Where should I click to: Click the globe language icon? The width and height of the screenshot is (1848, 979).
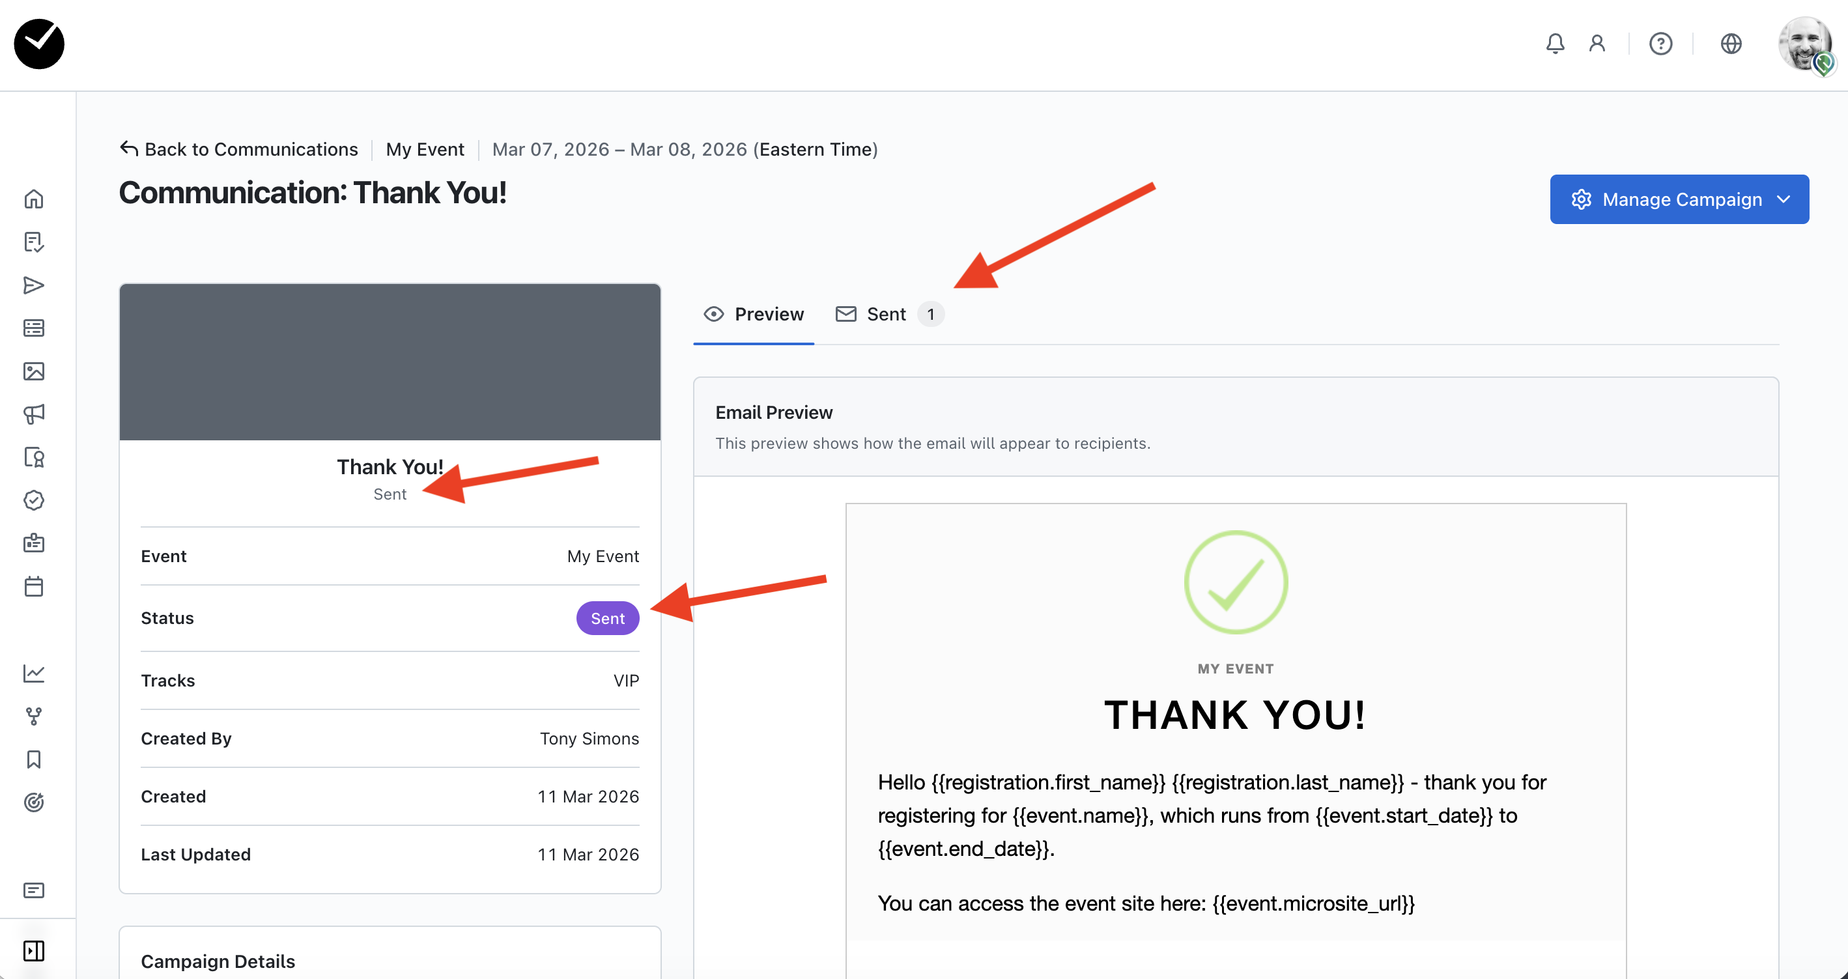pos(1730,44)
